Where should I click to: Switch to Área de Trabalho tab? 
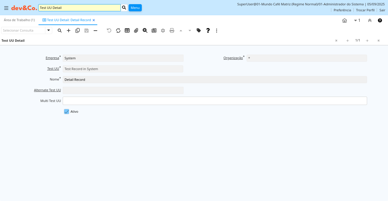(19, 20)
